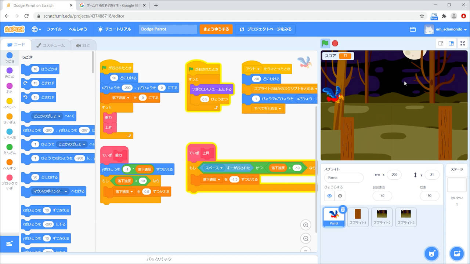This screenshot has height=264, width=470.
Task: Click the むき direction field
Action: [x=429, y=196]
